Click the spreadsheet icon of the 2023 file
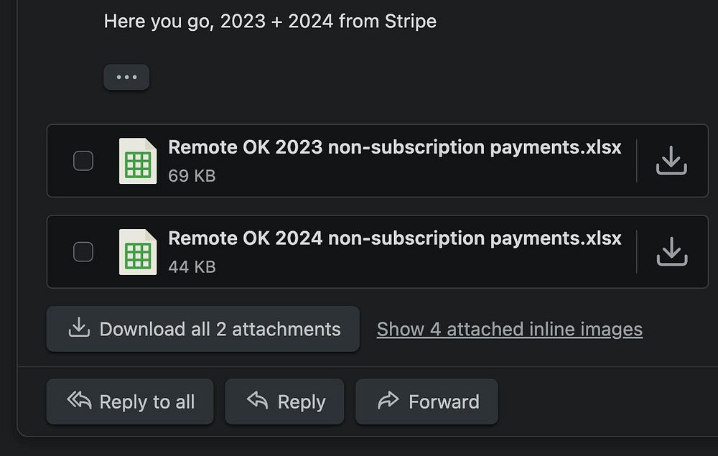Screen dimensions: 718x456 138,161
